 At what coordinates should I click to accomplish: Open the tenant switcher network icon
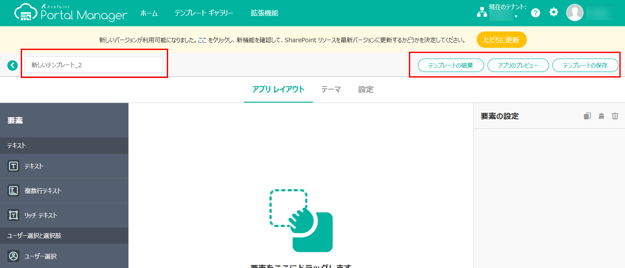click(482, 13)
